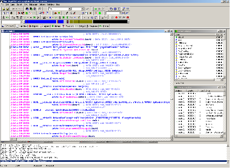Sort by Address column in Strings window
Screen dimensions: 230x168
pos(180,91)
